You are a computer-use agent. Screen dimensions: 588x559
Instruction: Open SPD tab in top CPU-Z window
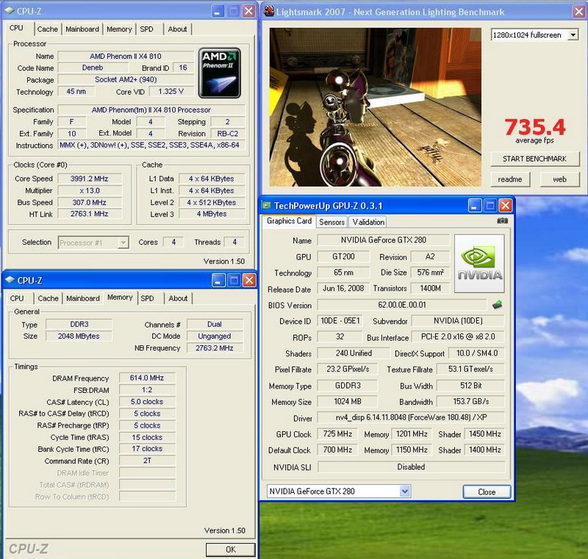(146, 29)
